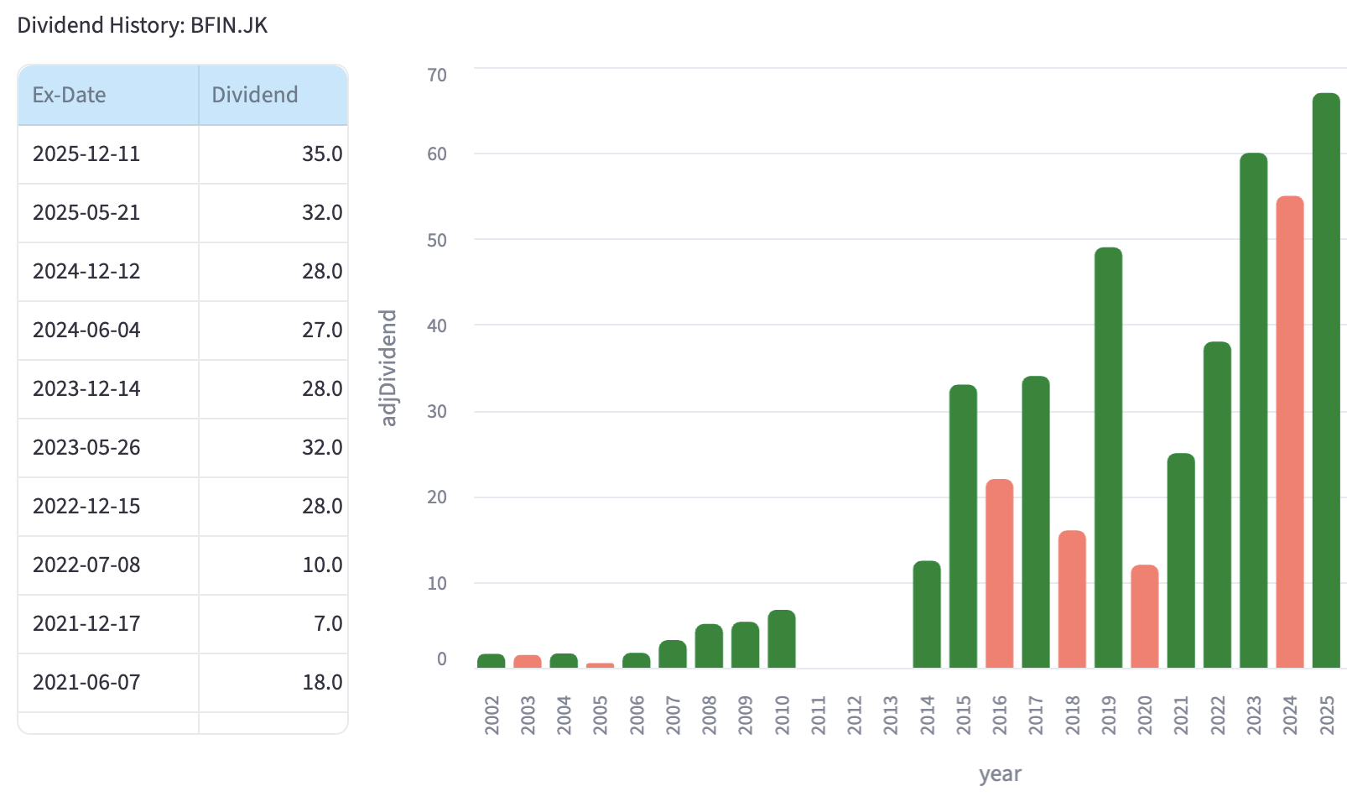This screenshot has height=807, width=1347.
Task: Click the 2014 green bar
Action: pos(927,614)
